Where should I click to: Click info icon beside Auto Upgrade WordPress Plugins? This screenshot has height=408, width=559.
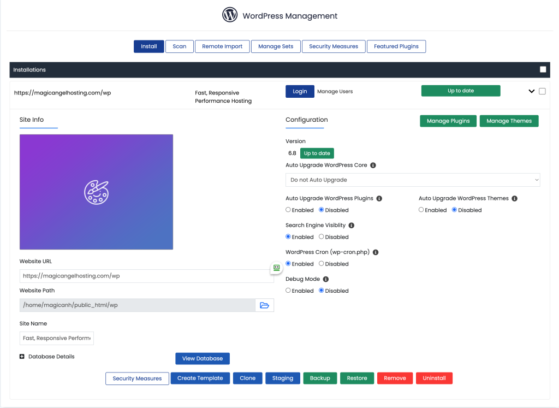coord(379,198)
